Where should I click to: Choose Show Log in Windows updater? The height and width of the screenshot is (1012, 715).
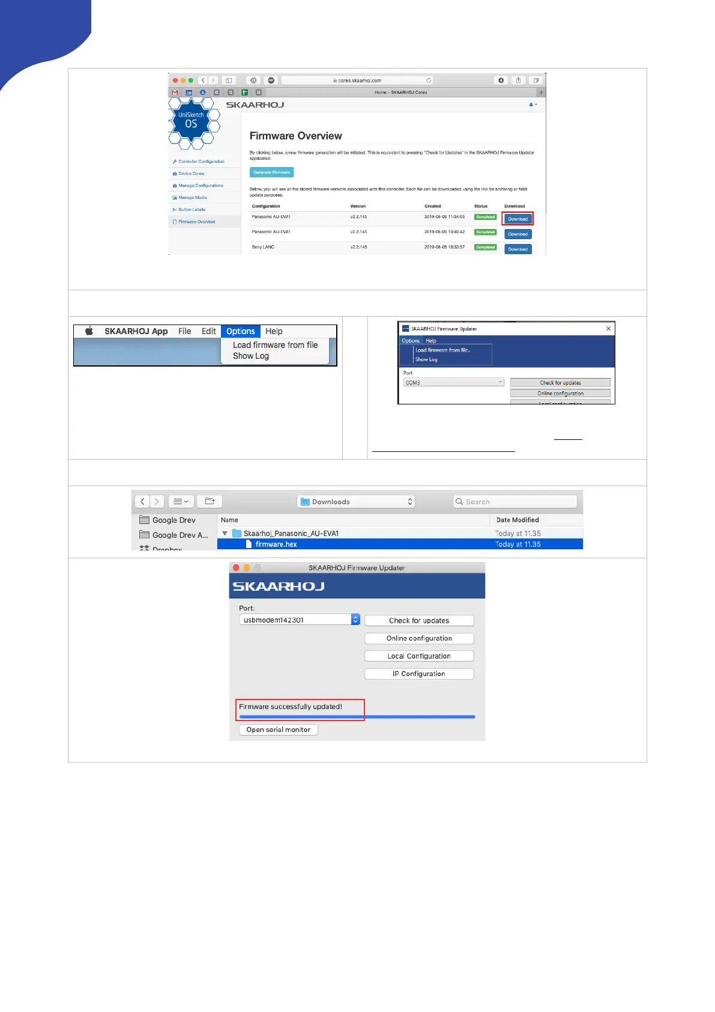click(x=426, y=359)
